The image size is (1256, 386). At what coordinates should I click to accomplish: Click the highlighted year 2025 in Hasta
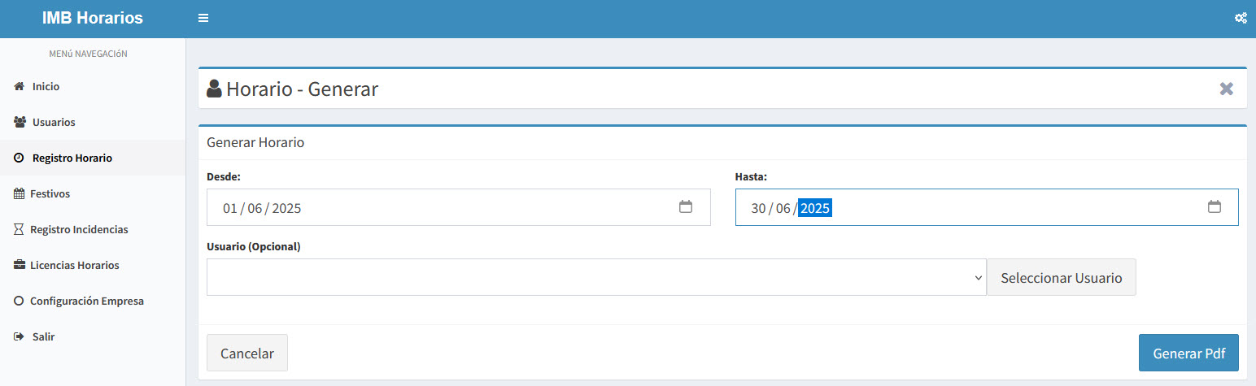pos(815,208)
